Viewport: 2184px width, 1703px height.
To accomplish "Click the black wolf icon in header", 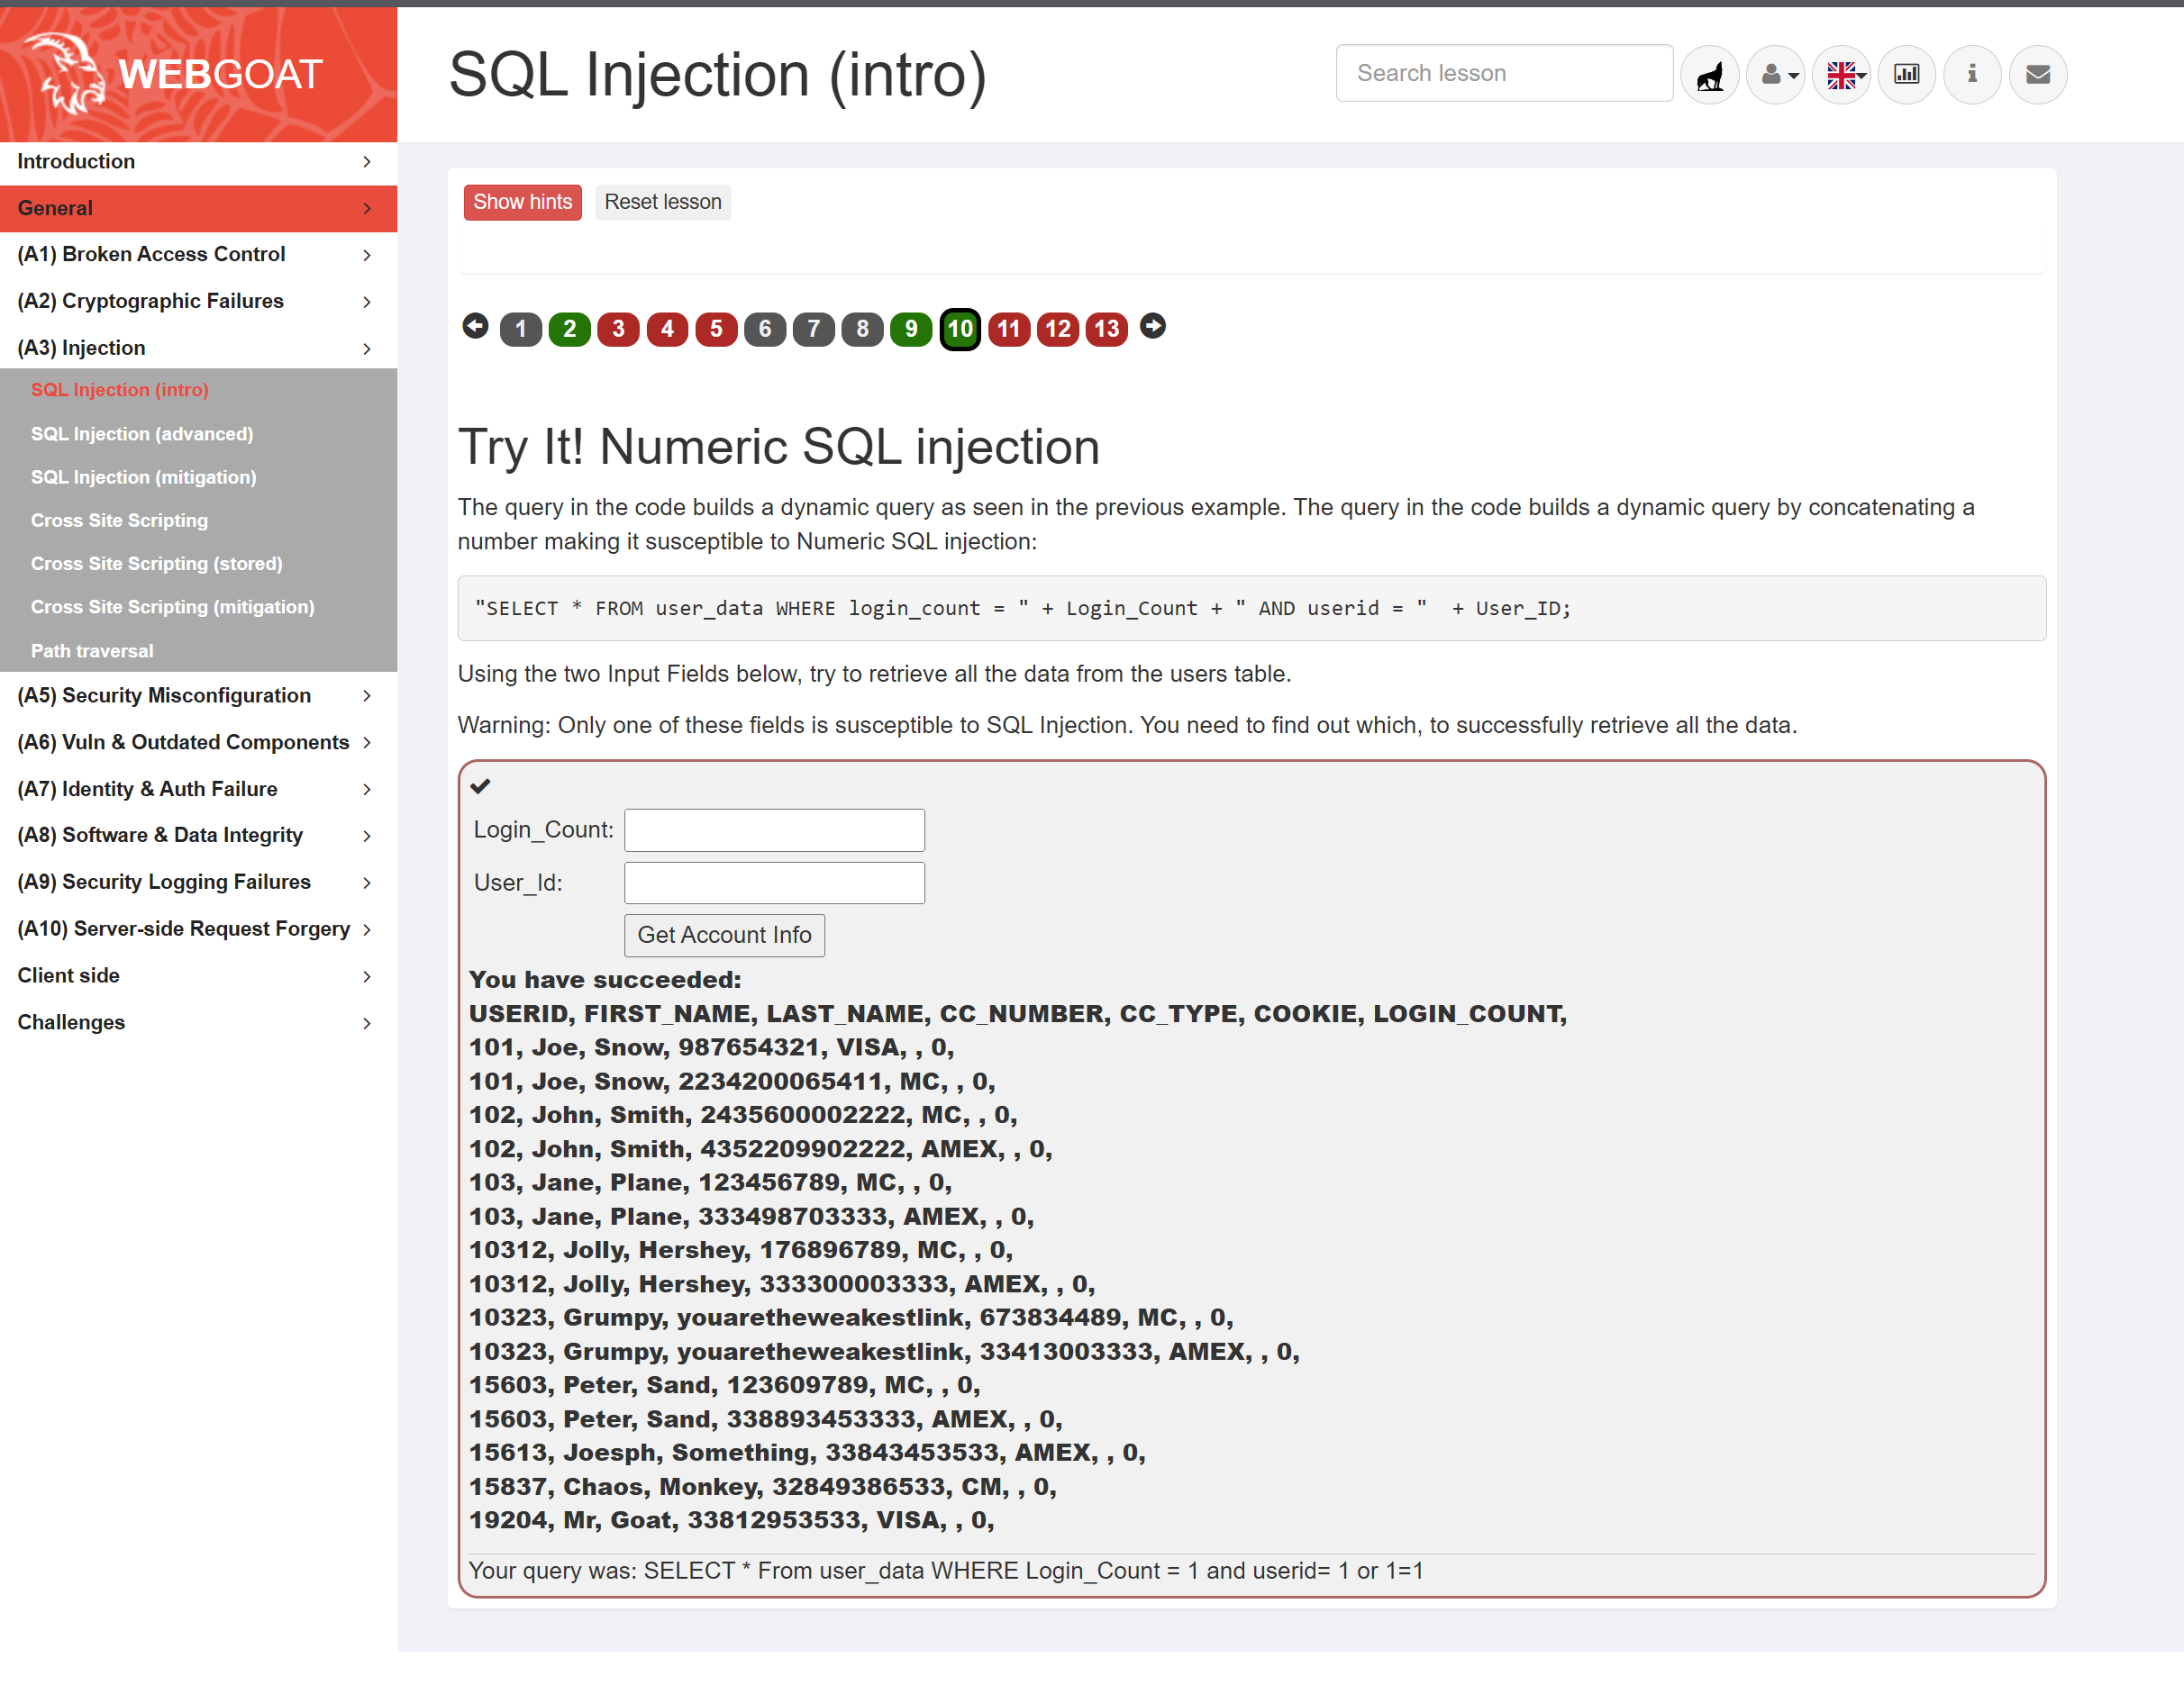I will point(1710,74).
